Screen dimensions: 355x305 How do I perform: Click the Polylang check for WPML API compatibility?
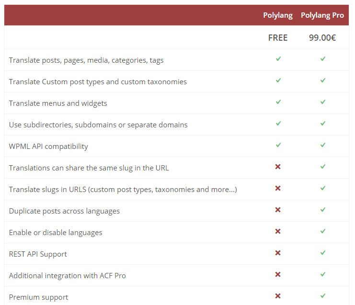tap(278, 145)
